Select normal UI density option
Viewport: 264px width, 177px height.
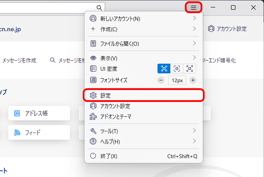(177, 69)
